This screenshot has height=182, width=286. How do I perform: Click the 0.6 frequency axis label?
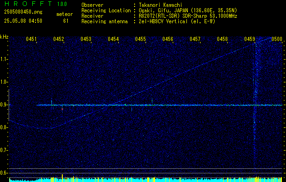(3, 173)
